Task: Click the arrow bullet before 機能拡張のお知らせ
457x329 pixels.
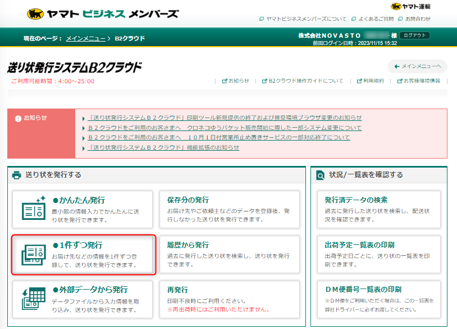Action: pos(83,148)
